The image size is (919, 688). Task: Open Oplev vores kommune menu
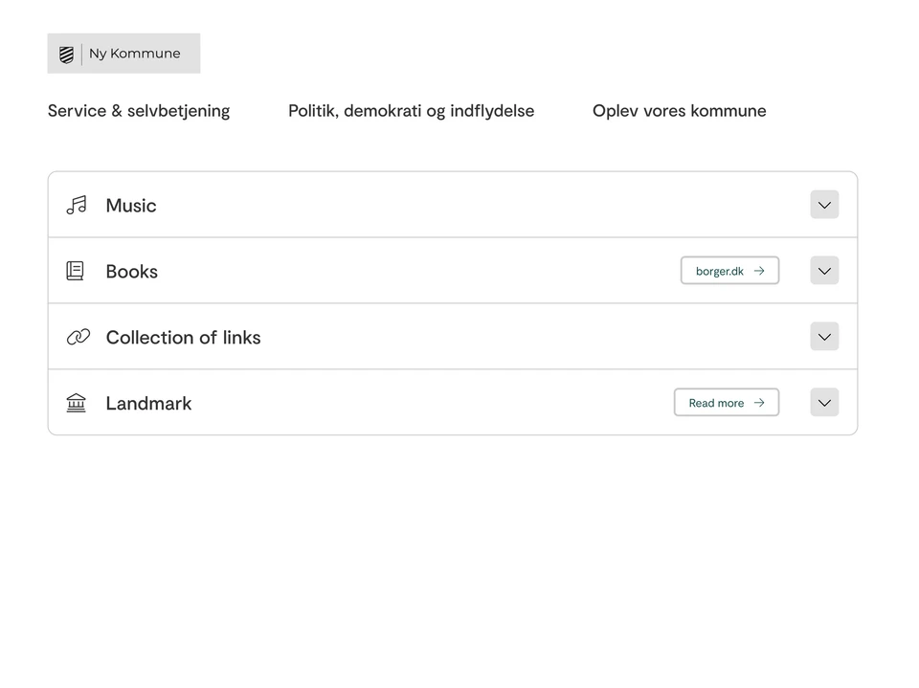(x=679, y=111)
